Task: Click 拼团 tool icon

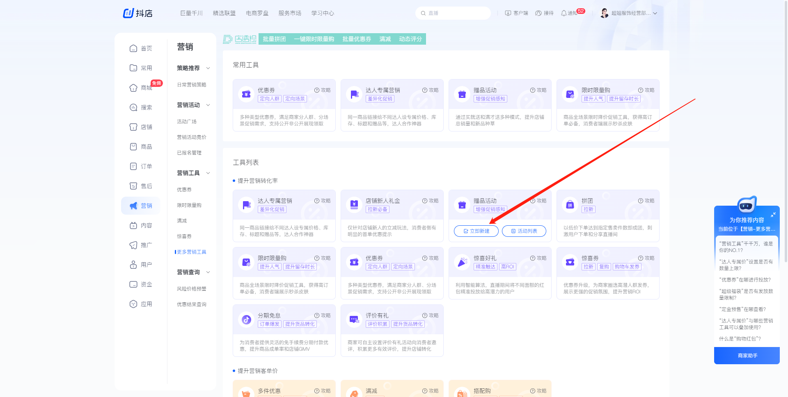Action: click(x=570, y=205)
